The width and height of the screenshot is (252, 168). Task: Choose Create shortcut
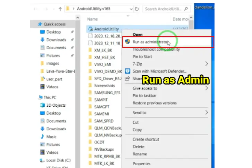146,139
